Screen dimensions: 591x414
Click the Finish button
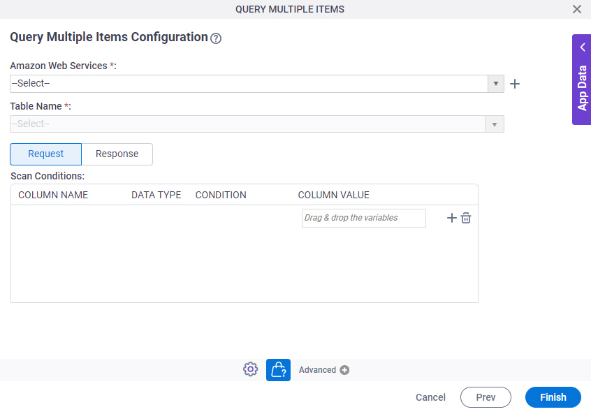[x=553, y=397]
